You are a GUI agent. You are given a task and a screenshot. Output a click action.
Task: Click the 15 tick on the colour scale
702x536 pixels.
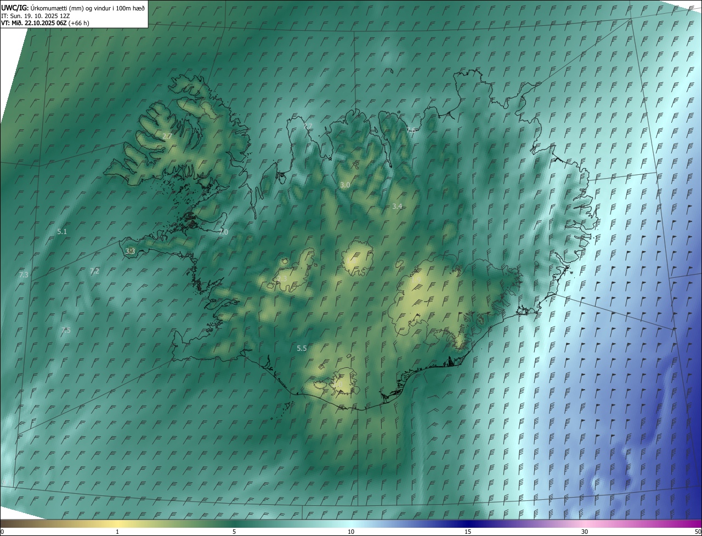pos(468,532)
